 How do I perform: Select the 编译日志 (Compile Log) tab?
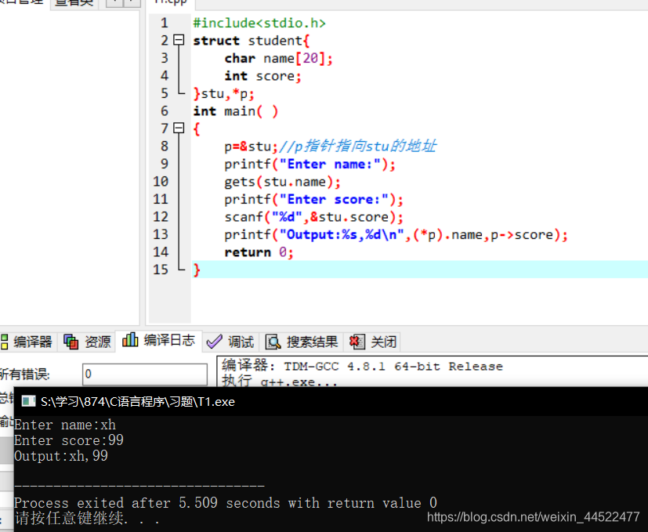tap(159, 341)
